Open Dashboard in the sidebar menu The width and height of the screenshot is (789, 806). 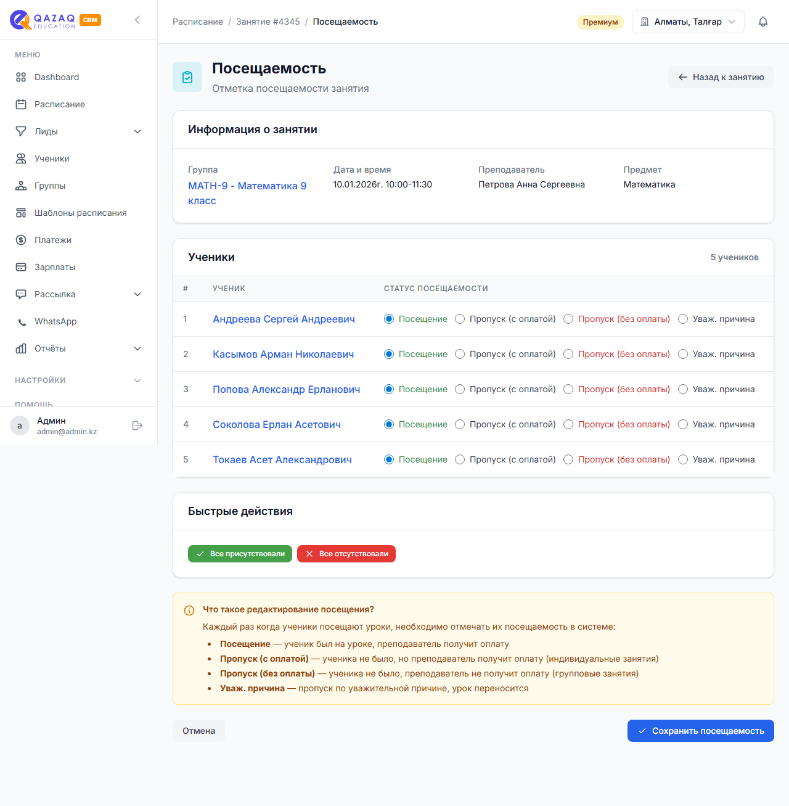pos(79,77)
